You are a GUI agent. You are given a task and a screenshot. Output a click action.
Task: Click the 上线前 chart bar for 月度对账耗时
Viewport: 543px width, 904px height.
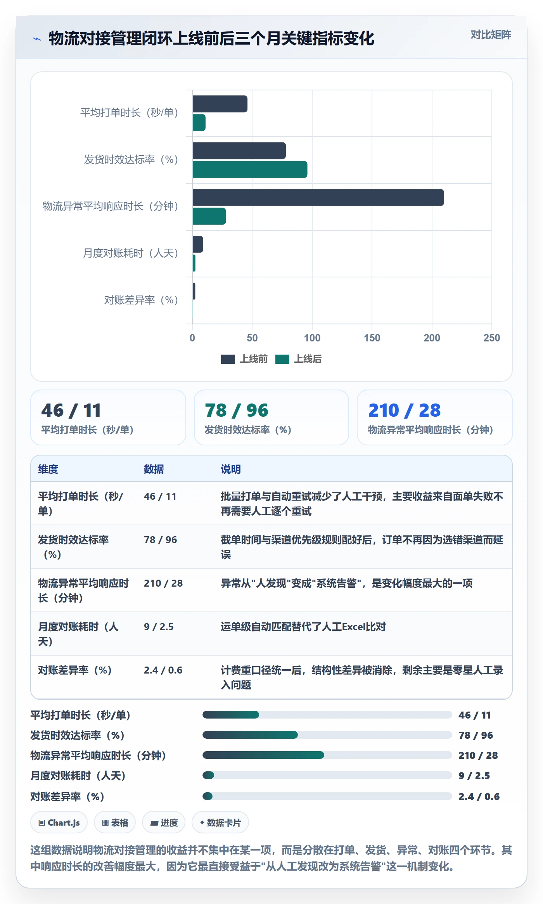198,244
